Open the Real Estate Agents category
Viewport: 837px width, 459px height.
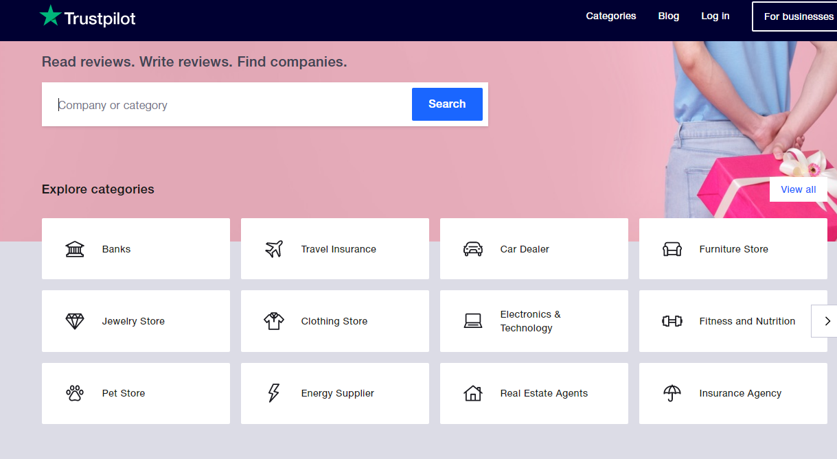pyautogui.click(x=534, y=393)
